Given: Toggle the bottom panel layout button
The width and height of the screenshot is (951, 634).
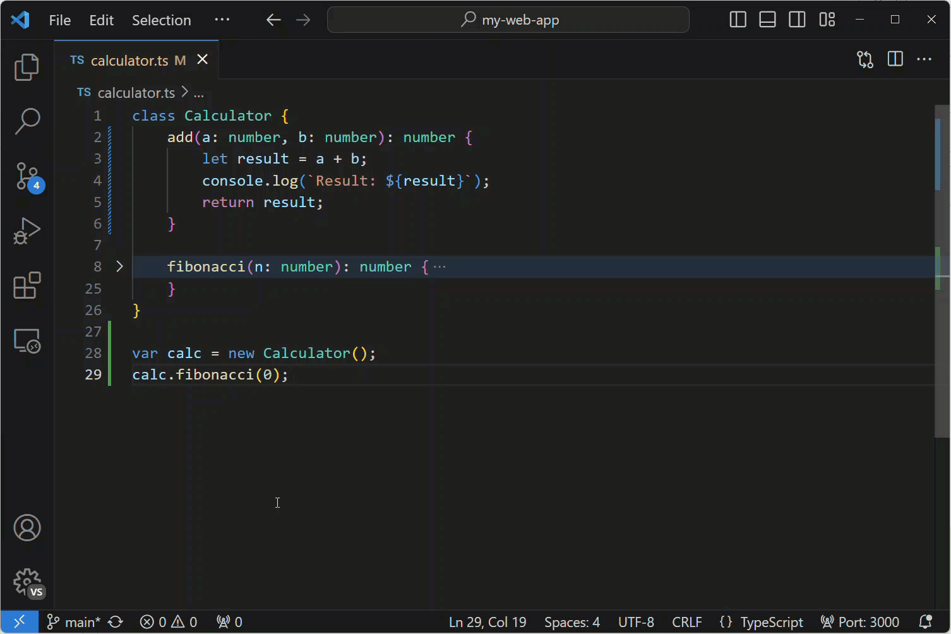Looking at the screenshot, I should (x=767, y=20).
